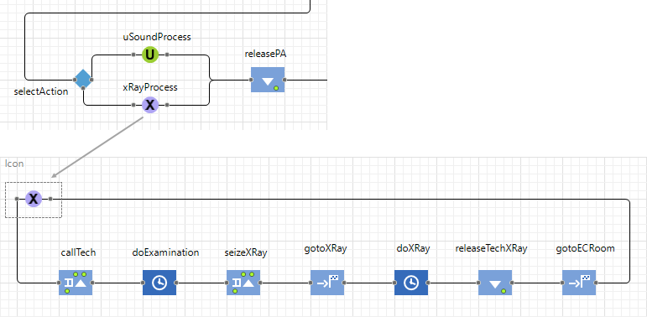Select the xRayProcess purple X block

pyautogui.click(x=150, y=105)
